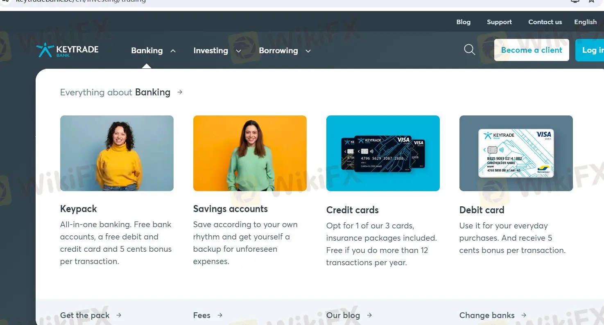This screenshot has height=325, width=604.
Task: Expand the Investing dropdown chevron
Action: click(x=238, y=51)
